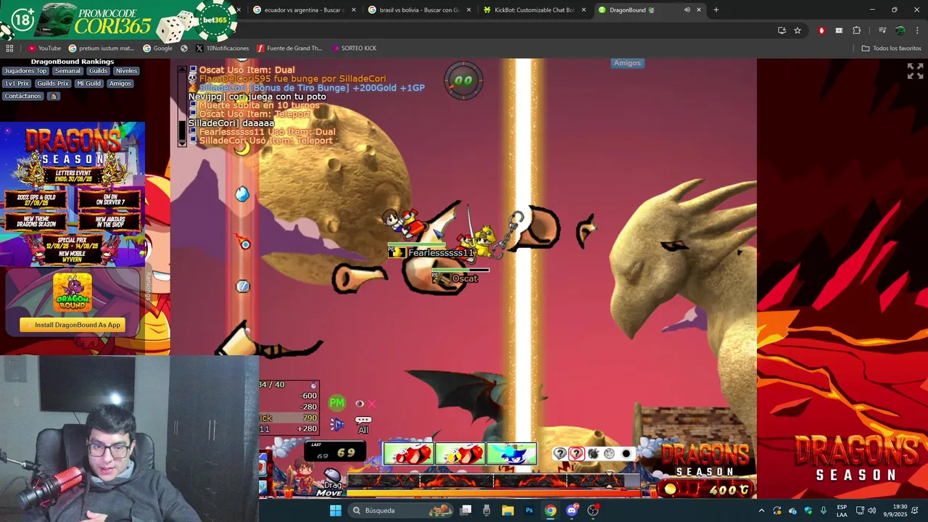Select the first gray question-mark bubble

(560, 454)
